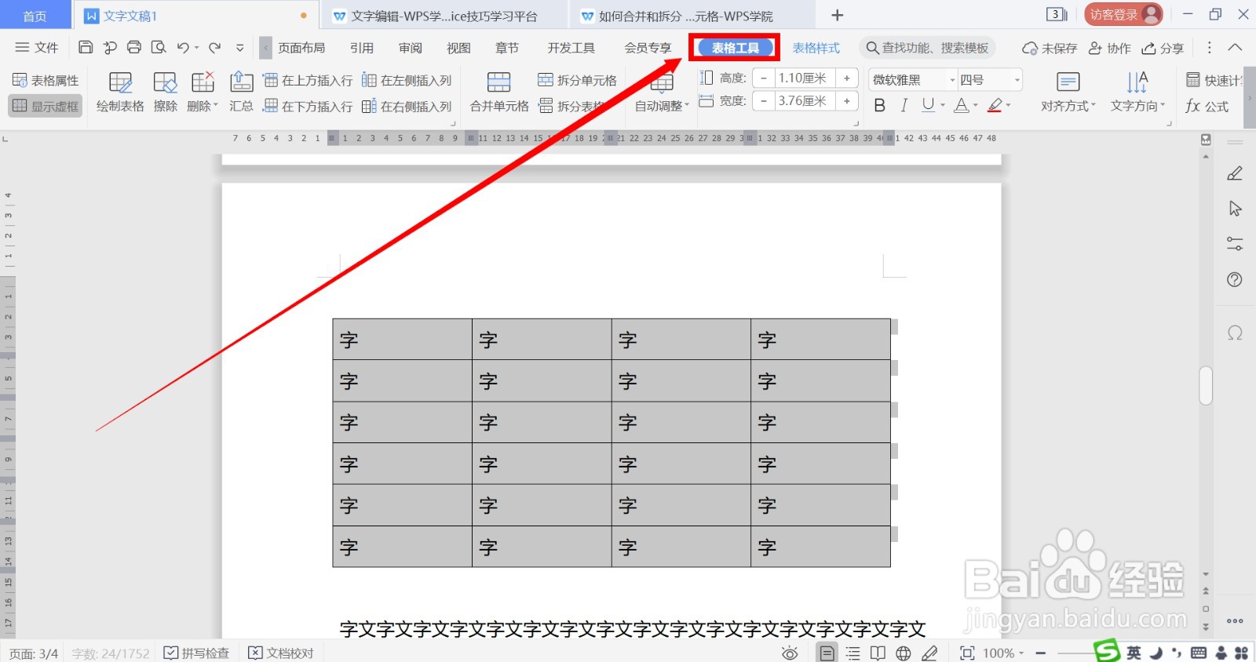This screenshot has width=1256, height=662.
Task: Click the Print icon in quick toolbar
Action: coord(134,48)
